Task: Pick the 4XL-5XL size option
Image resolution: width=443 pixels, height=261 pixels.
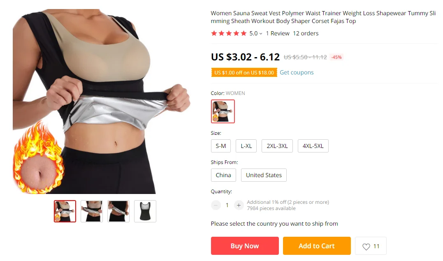Action: (x=313, y=146)
